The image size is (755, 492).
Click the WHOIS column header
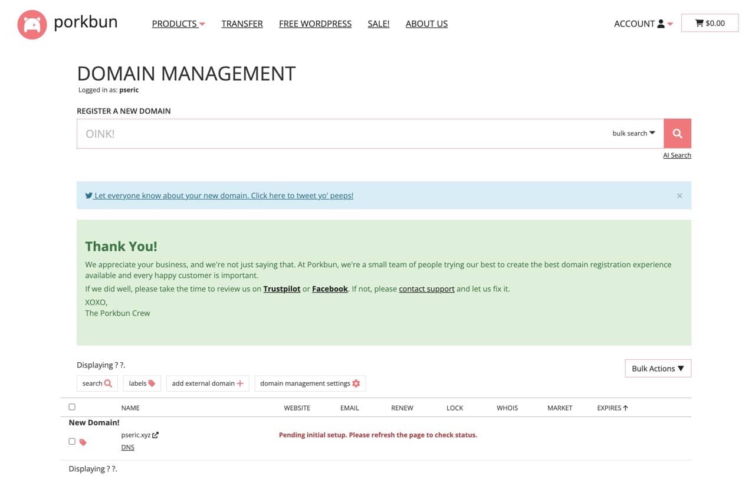click(x=507, y=408)
